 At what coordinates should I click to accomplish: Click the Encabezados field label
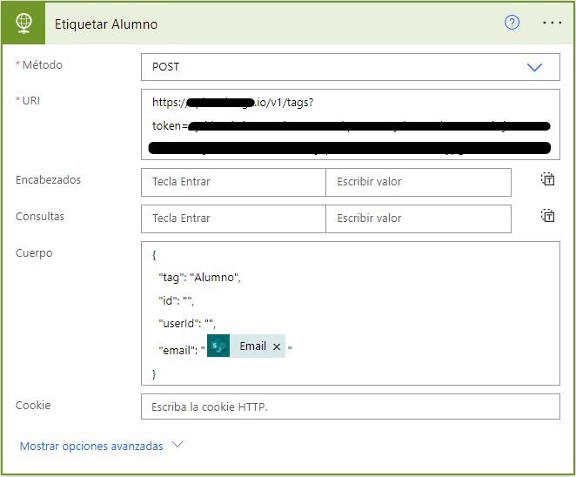coord(48,179)
